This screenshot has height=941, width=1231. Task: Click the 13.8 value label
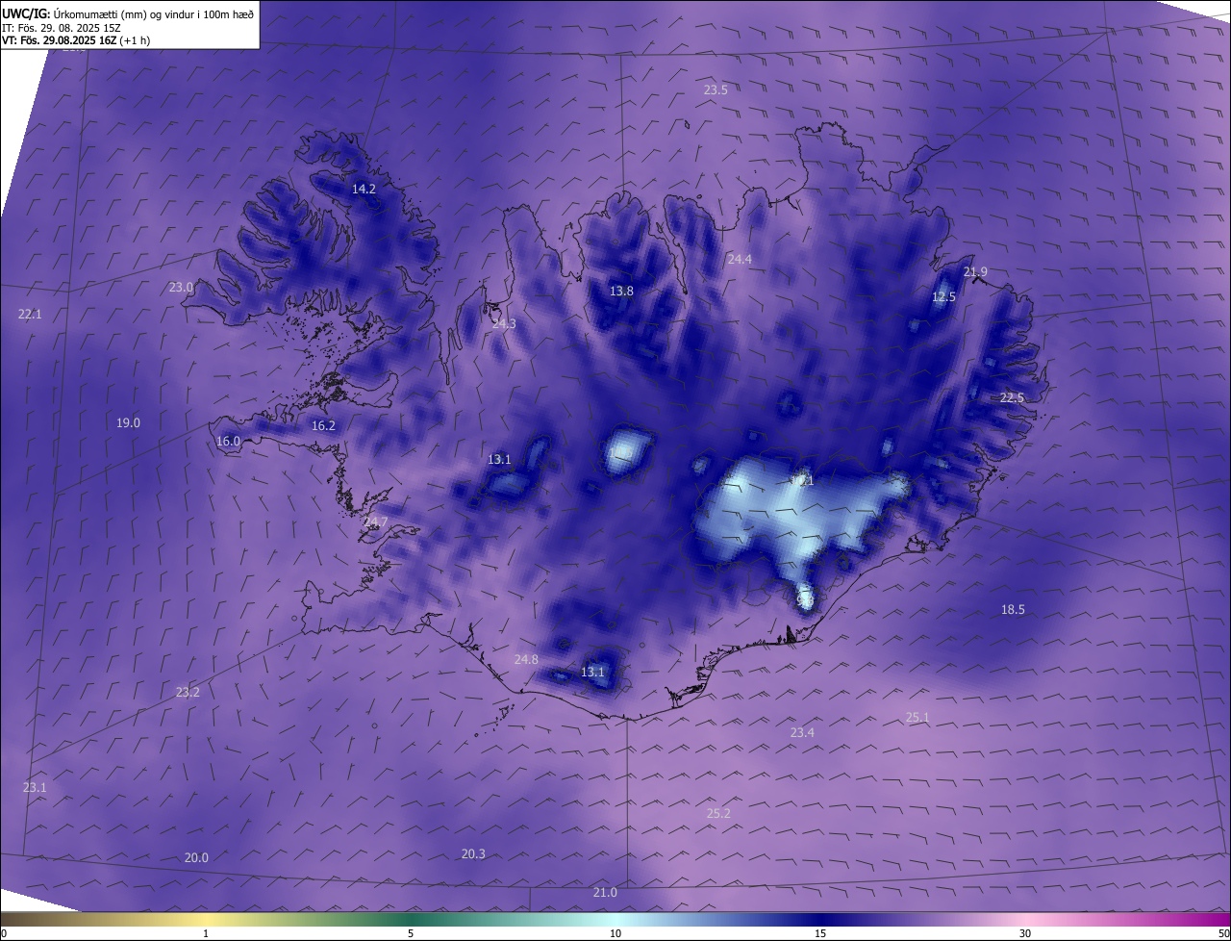tap(622, 292)
